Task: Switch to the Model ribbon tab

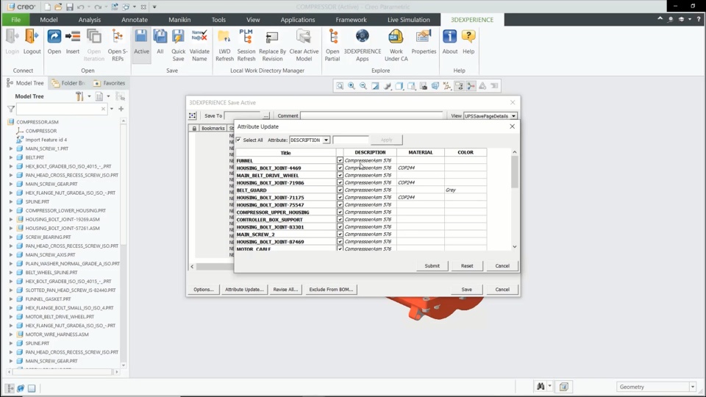Action: click(x=49, y=20)
